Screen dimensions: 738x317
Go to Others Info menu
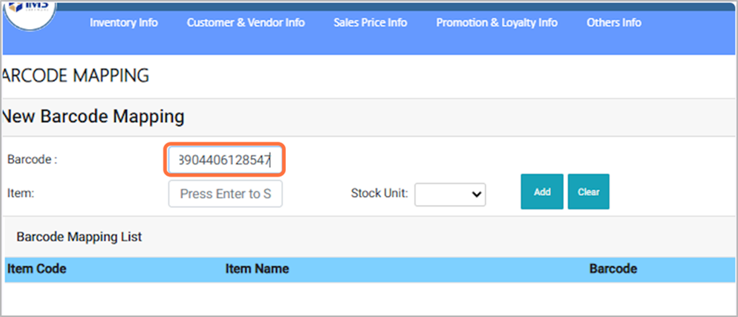tap(614, 23)
